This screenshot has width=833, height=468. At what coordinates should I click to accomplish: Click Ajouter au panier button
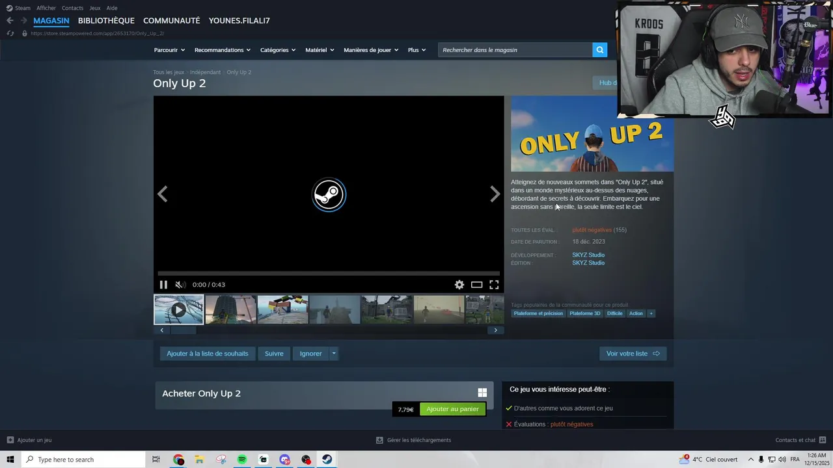pos(452,409)
